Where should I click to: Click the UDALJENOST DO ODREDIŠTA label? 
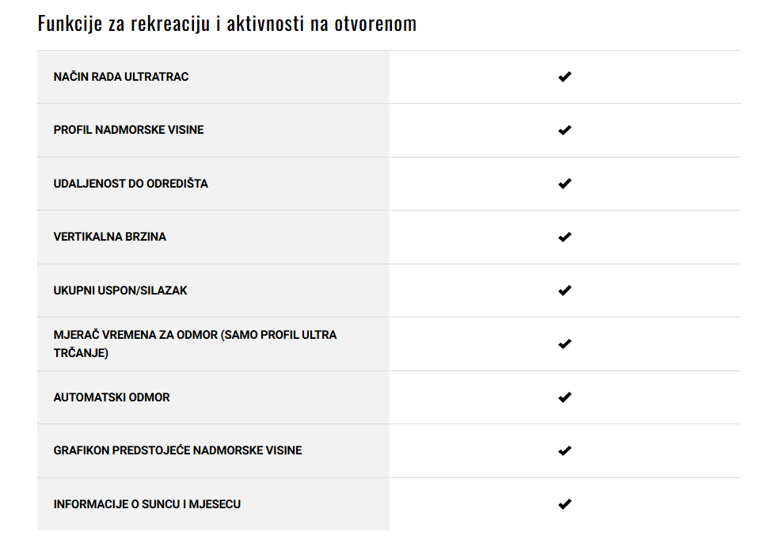click(x=131, y=184)
